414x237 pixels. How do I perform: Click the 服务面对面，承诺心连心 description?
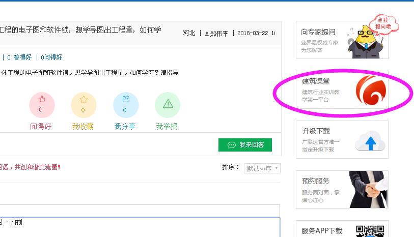pyautogui.click(x=321, y=196)
